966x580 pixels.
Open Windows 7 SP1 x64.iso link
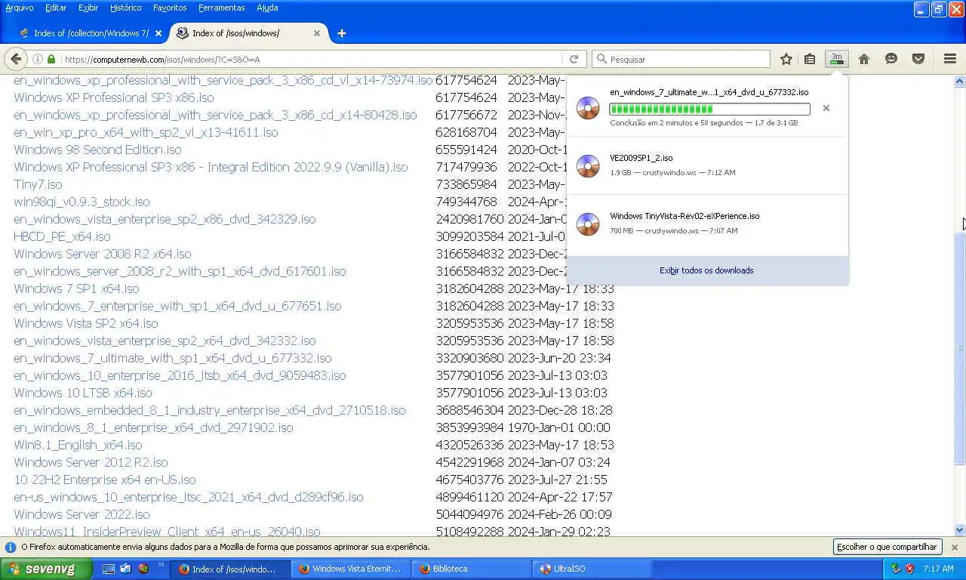point(76,288)
